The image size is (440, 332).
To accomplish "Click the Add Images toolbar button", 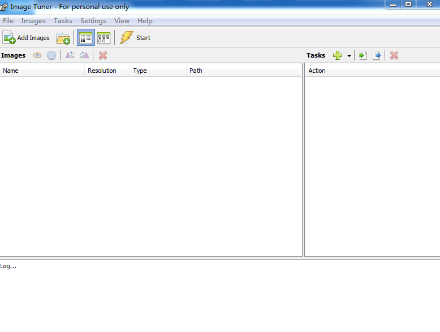I will tap(27, 37).
